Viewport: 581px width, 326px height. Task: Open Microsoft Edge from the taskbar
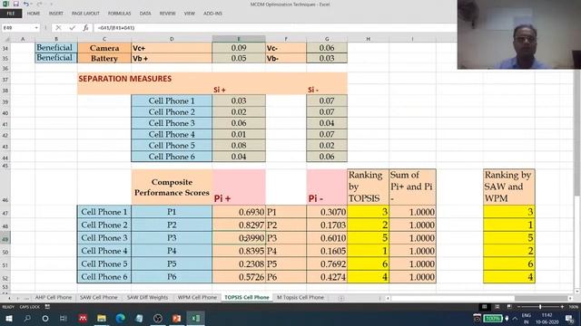[x=120, y=318]
